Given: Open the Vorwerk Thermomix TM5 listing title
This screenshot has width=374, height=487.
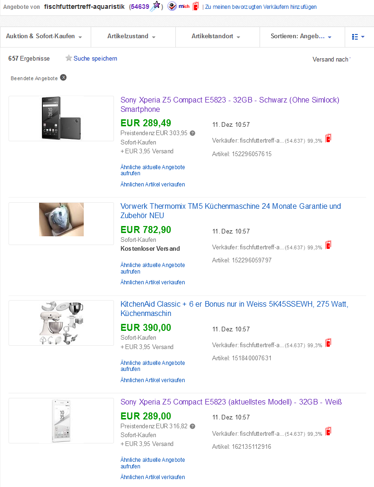Looking at the screenshot, I should 230,211.
